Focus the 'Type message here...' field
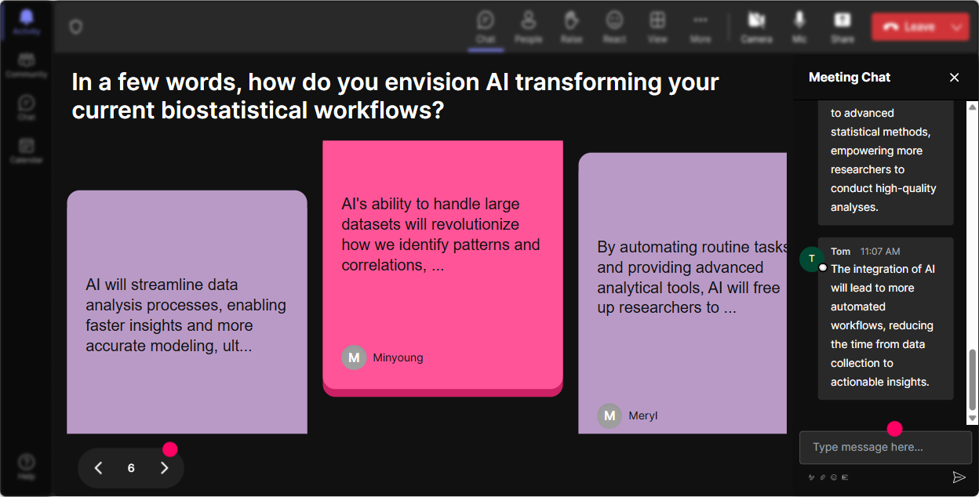The image size is (979, 497). pyautogui.click(x=885, y=448)
